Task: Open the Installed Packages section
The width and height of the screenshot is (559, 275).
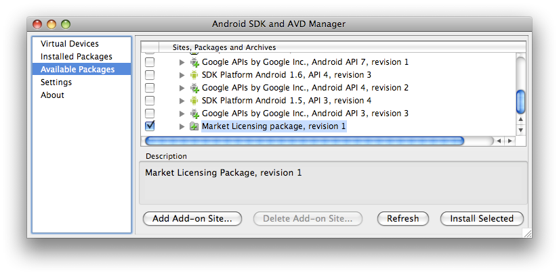Action: (77, 57)
